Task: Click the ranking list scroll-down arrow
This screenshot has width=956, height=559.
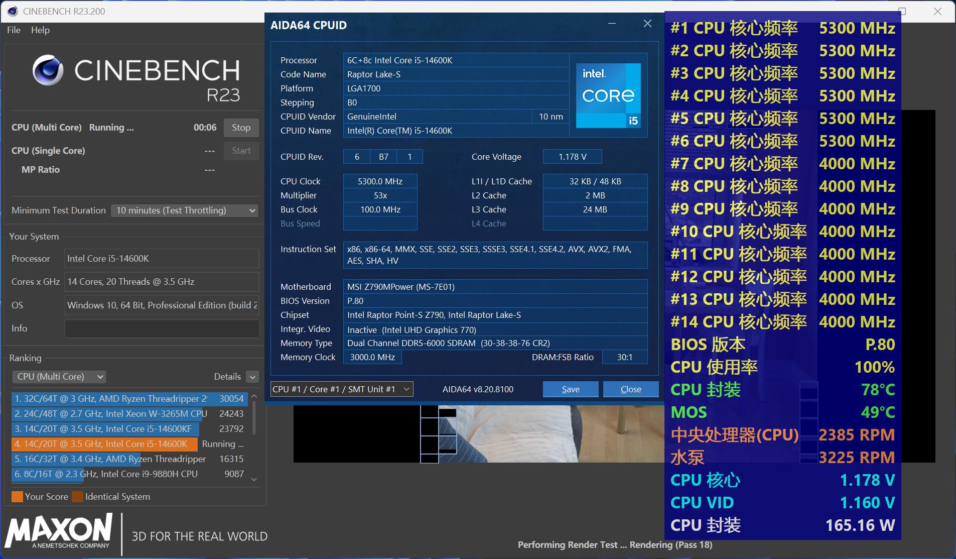Action: tap(254, 480)
